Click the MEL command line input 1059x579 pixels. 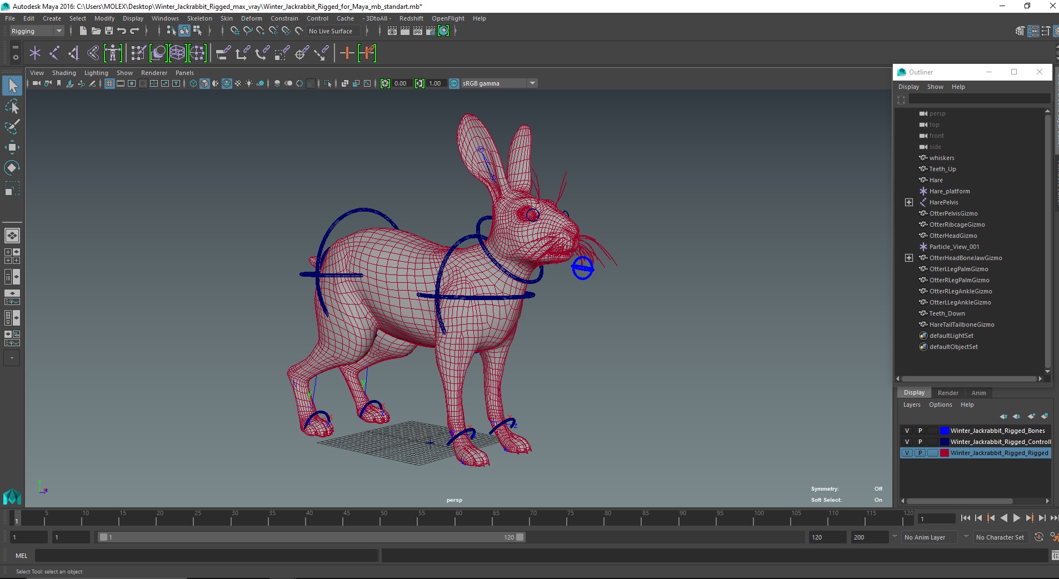coord(206,556)
